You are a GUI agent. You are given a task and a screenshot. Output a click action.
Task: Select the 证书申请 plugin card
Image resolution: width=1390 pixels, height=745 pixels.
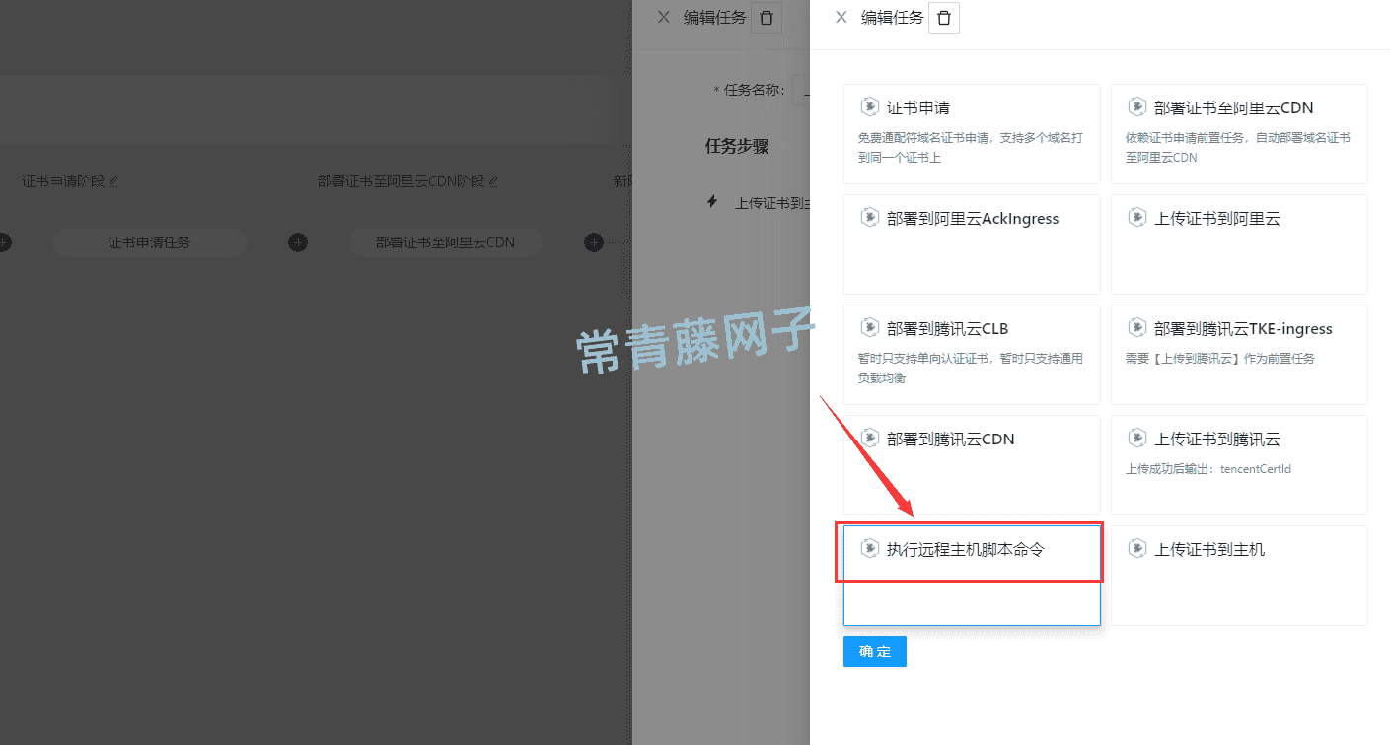click(x=972, y=134)
